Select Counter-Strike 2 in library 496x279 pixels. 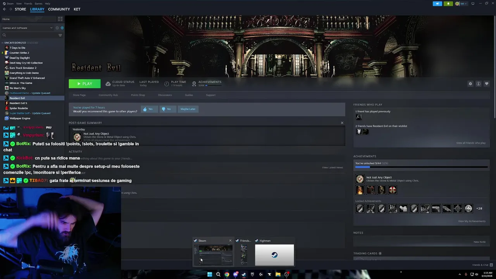pos(19,53)
